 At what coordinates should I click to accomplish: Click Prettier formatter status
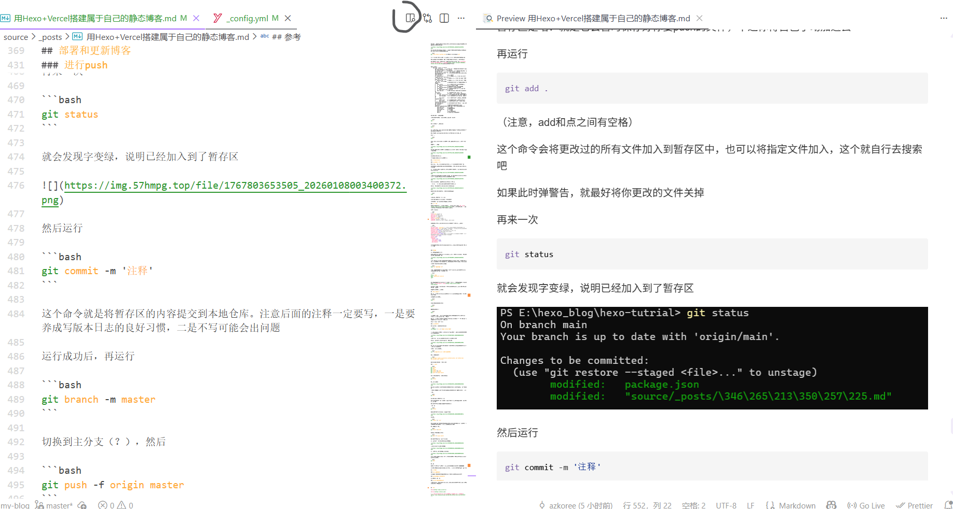tap(914, 505)
